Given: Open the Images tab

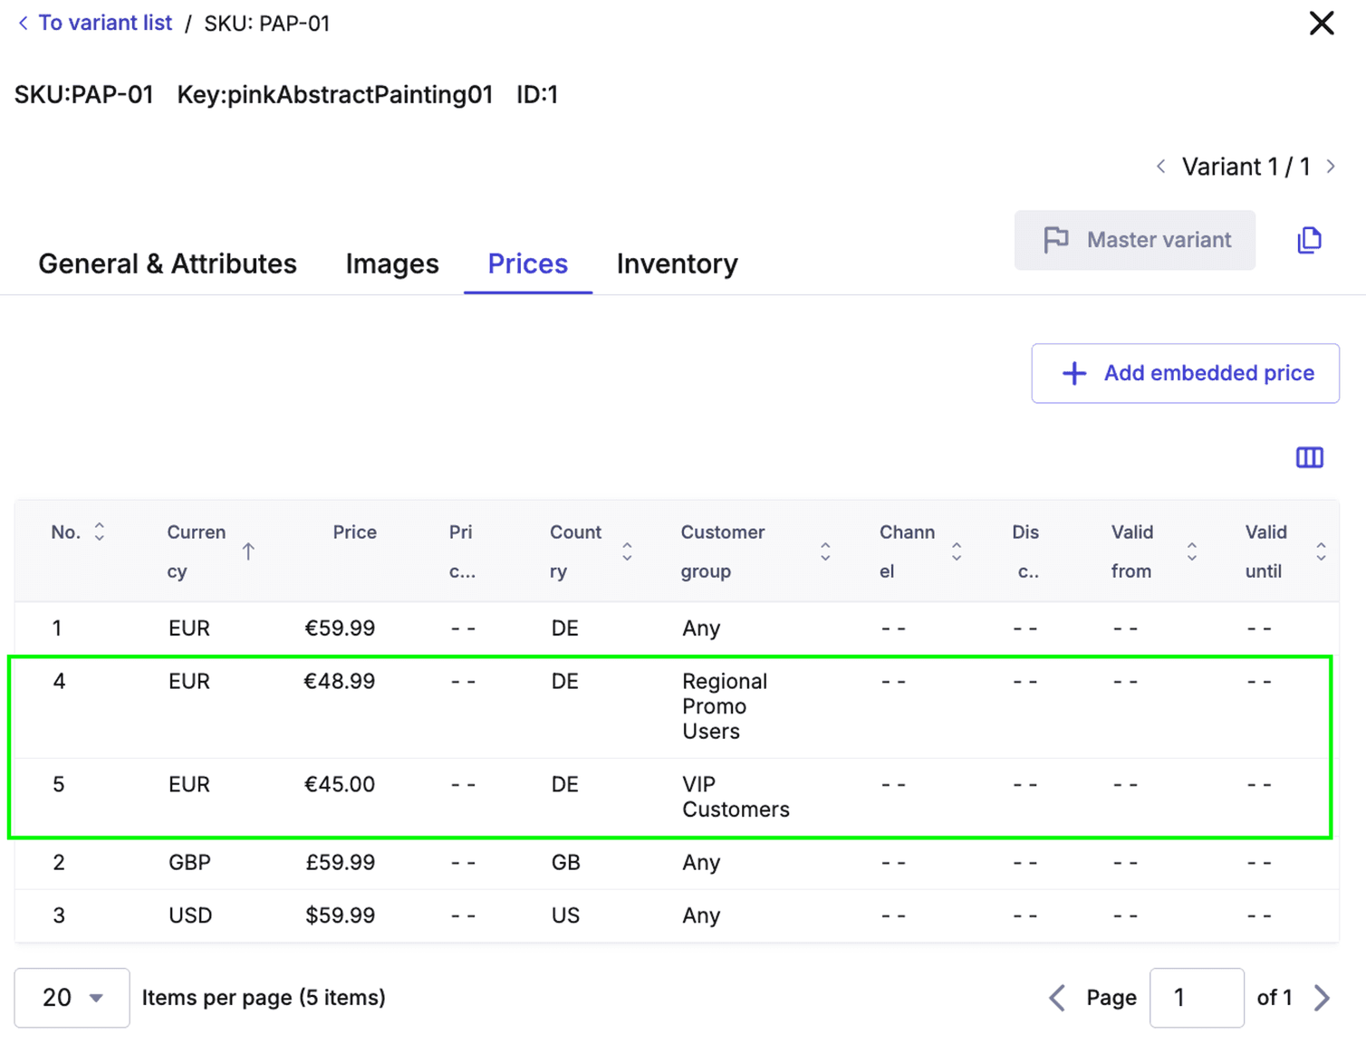Looking at the screenshot, I should pyautogui.click(x=391, y=263).
